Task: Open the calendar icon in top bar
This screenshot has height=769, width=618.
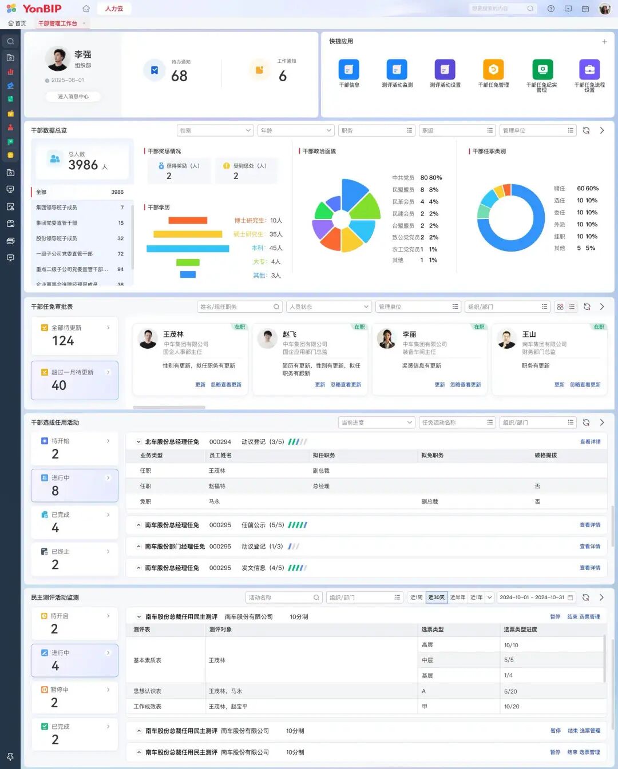Action: 585,9
